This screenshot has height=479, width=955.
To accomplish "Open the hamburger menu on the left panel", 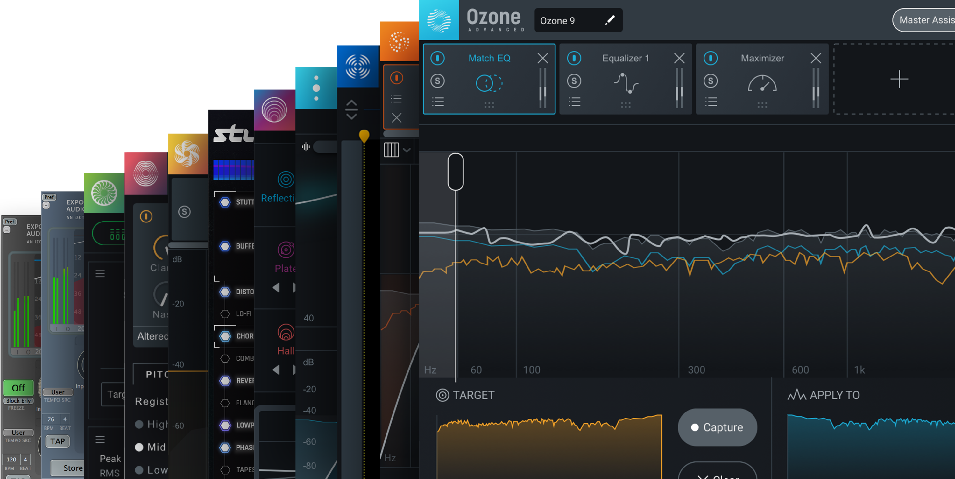I will click(x=100, y=274).
